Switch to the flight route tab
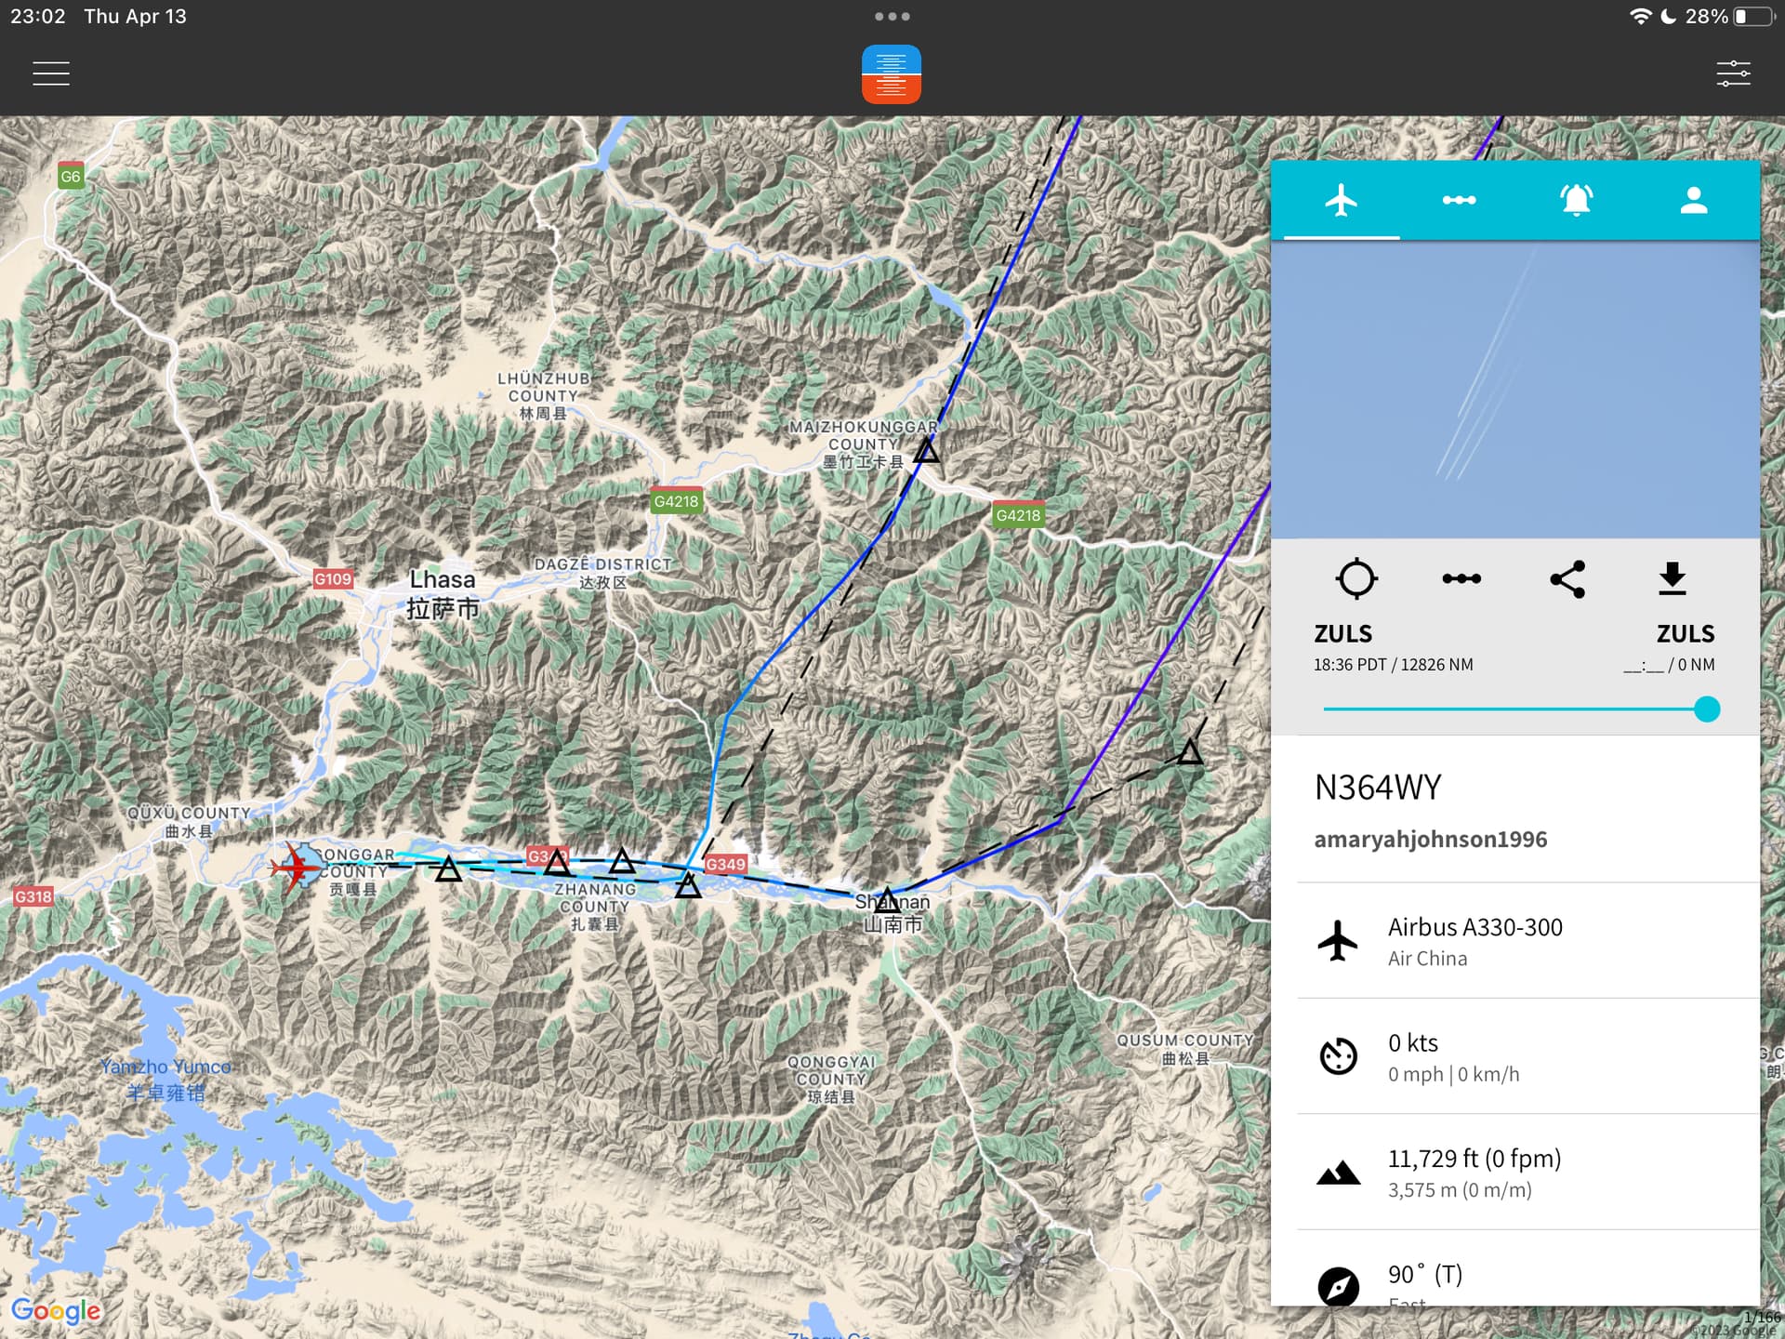This screenshot has width=1785, height=1339. pyautogui.click(x=1459, y=200)
